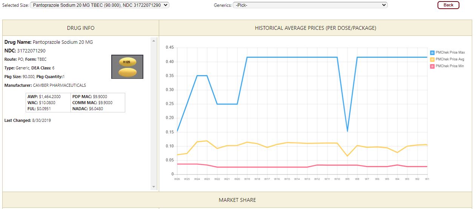Open the Selected Size dropdown
The image size is (476, 209).
100,5
